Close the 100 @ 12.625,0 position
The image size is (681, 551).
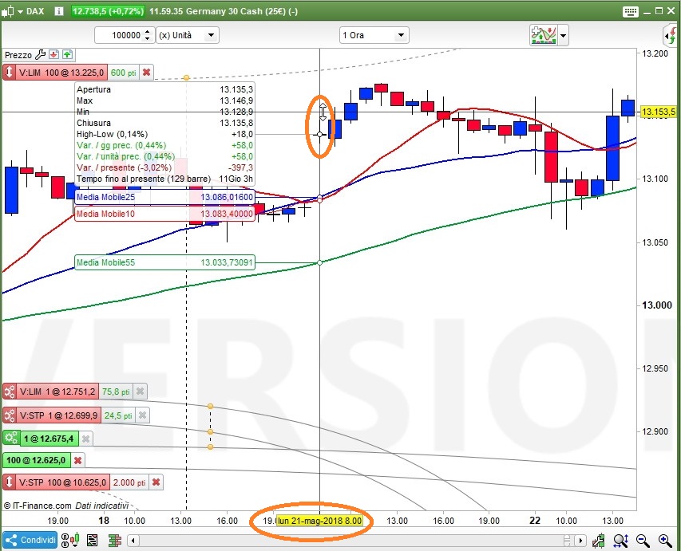click(x=77, y=460)
